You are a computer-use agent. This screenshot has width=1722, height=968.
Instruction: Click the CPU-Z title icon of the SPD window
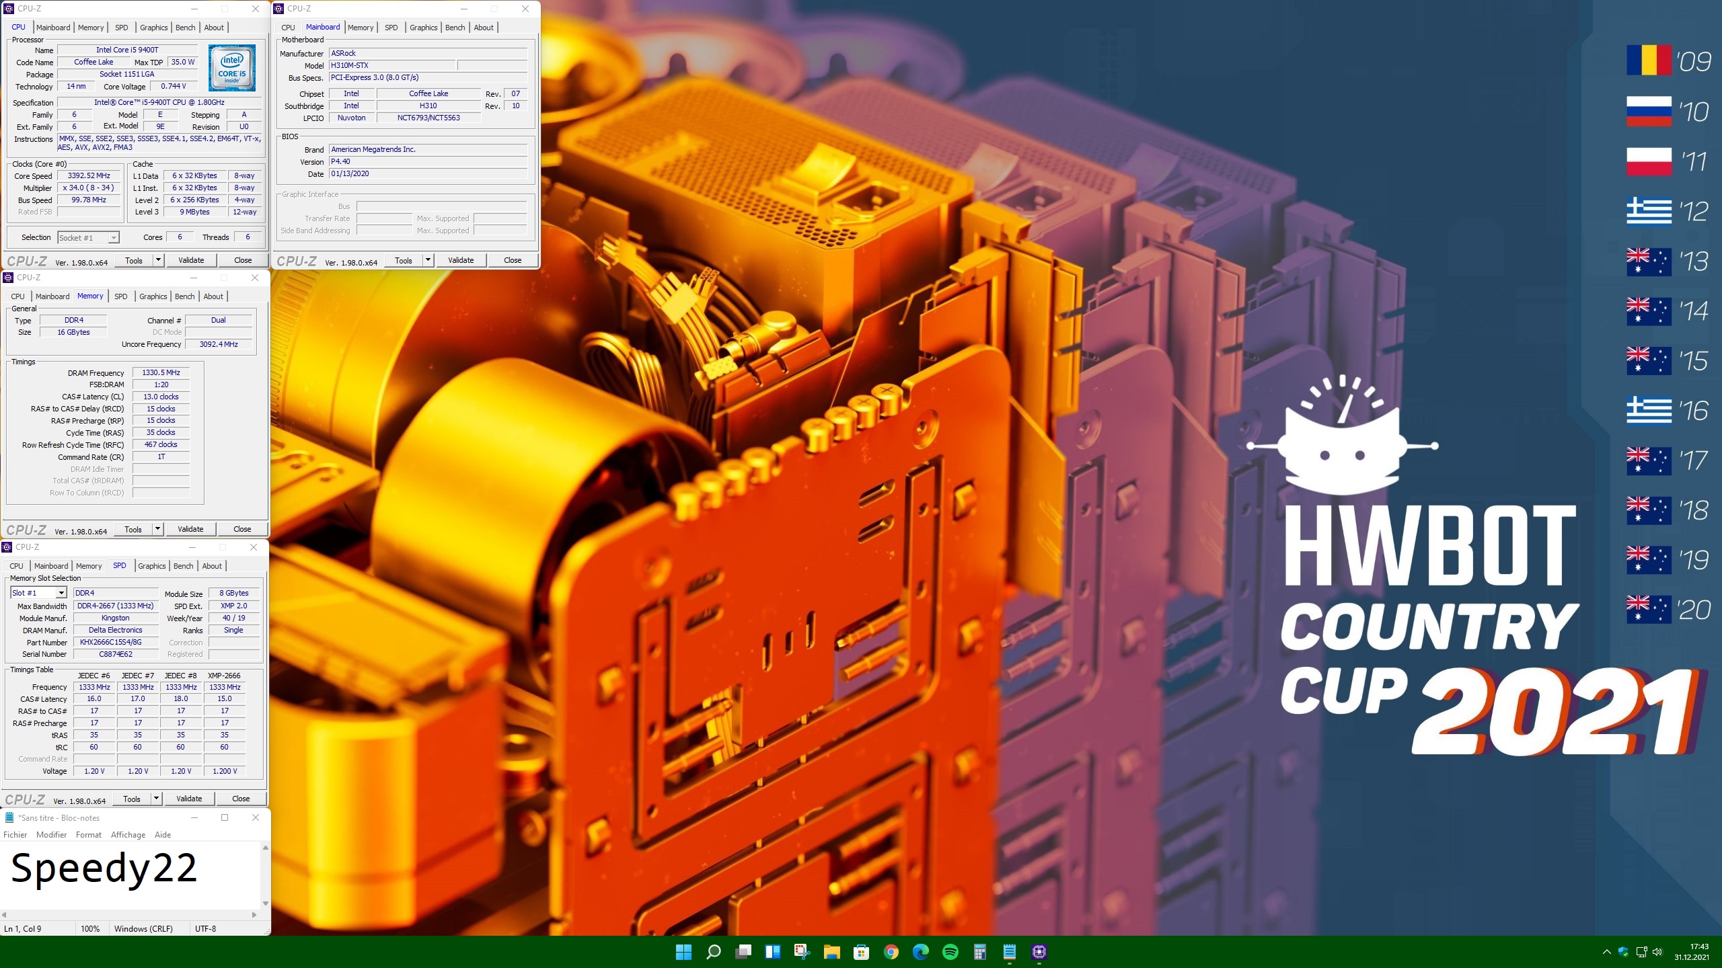tap(7, 547)
